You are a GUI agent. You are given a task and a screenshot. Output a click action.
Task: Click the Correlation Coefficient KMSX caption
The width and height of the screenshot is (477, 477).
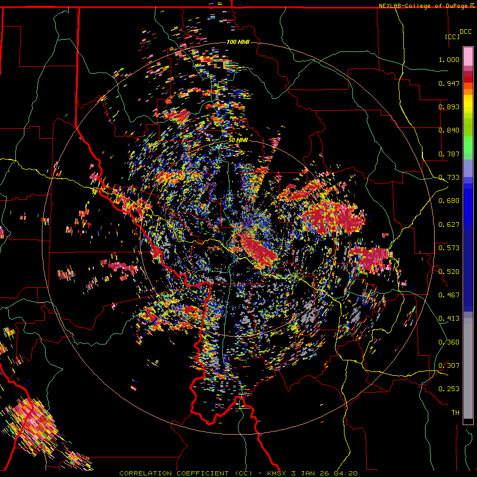tap(238, 473)
